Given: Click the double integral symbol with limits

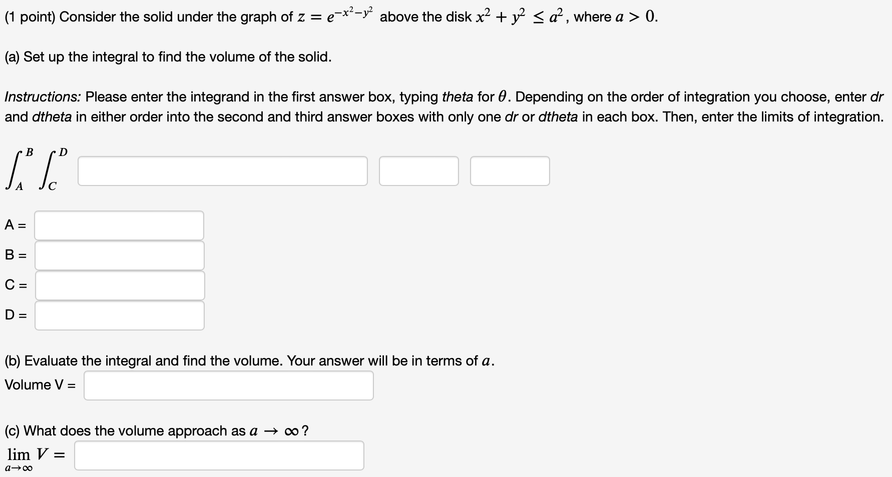Looking at the screenshot, I should pyautogui.click(x=35, y=170).
